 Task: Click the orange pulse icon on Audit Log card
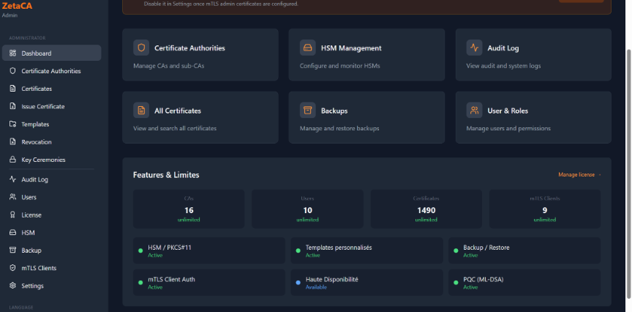[x=475, y=48]
